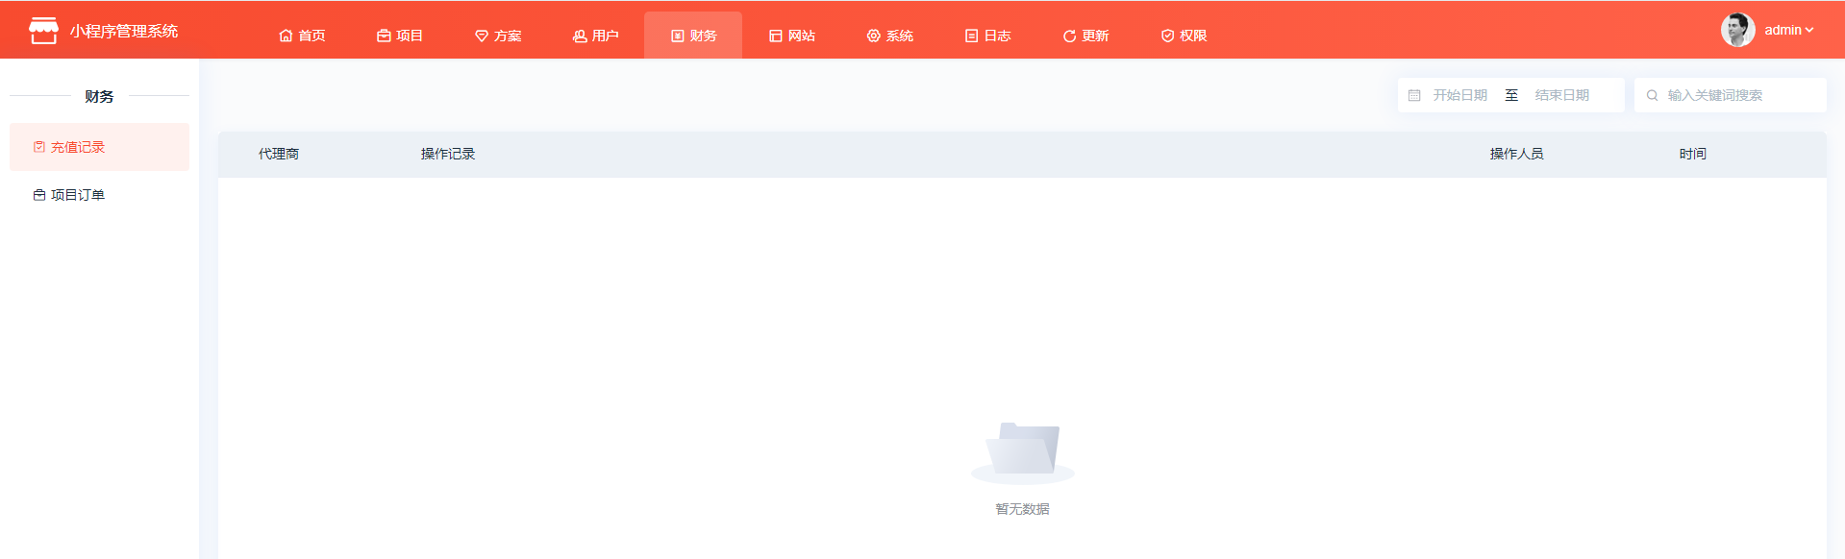The width and height of the screenshot is (1845, 559).
Task: Click the diamond icon beside 方案
Action: (482, 36)
